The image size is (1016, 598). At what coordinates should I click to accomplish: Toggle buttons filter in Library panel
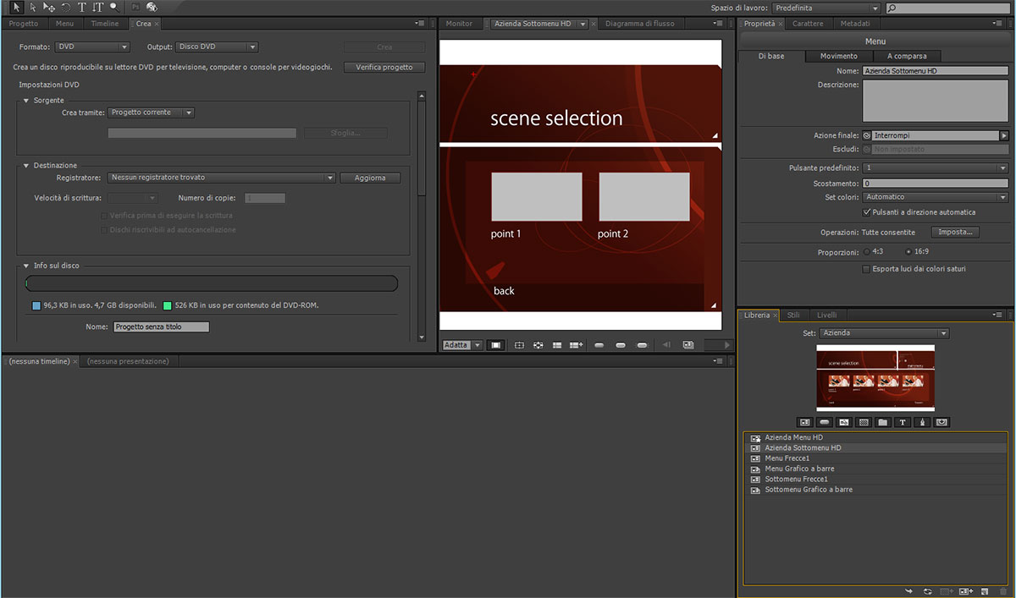click(825, 421)
